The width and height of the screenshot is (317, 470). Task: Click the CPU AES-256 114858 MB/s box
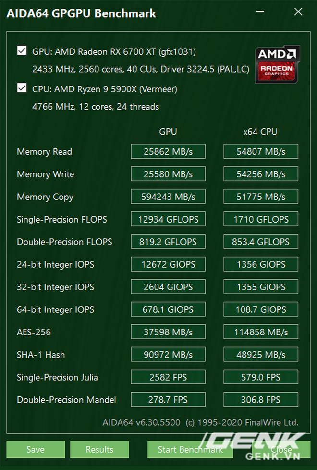pyautogui.click(x=261, y=332)
